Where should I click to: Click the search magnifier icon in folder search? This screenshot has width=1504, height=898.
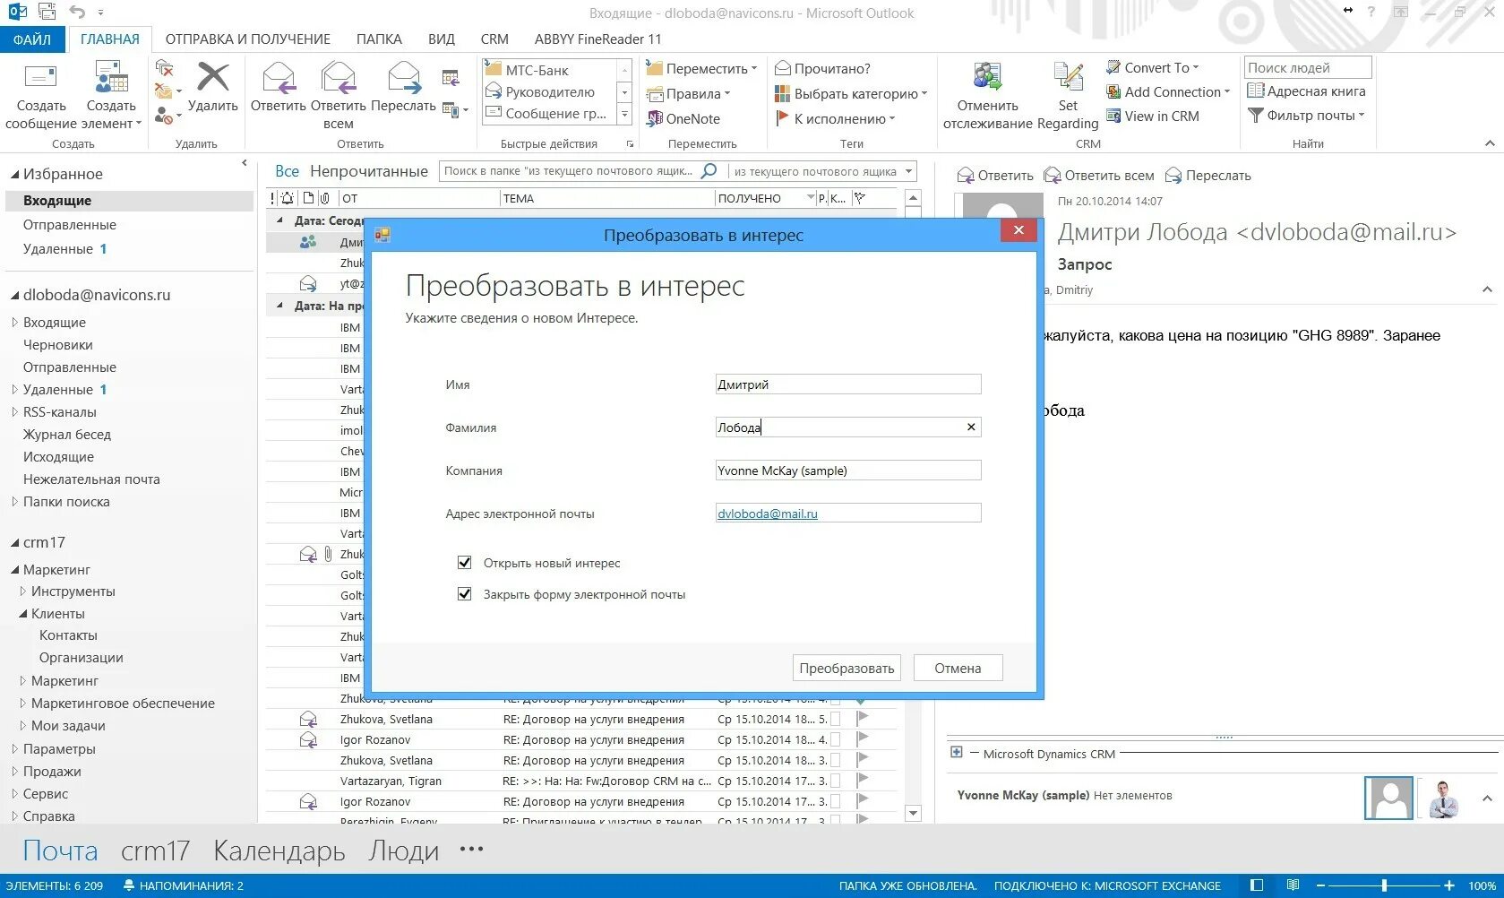pyautogui.click(x=709, y=170)
